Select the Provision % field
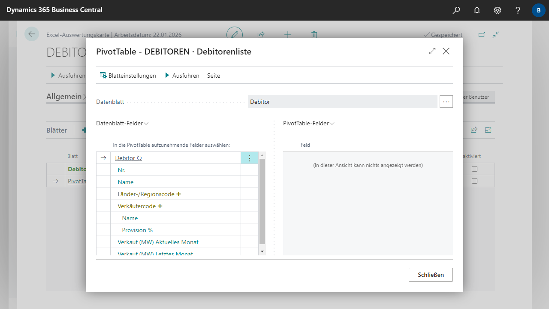 [137, 230]
